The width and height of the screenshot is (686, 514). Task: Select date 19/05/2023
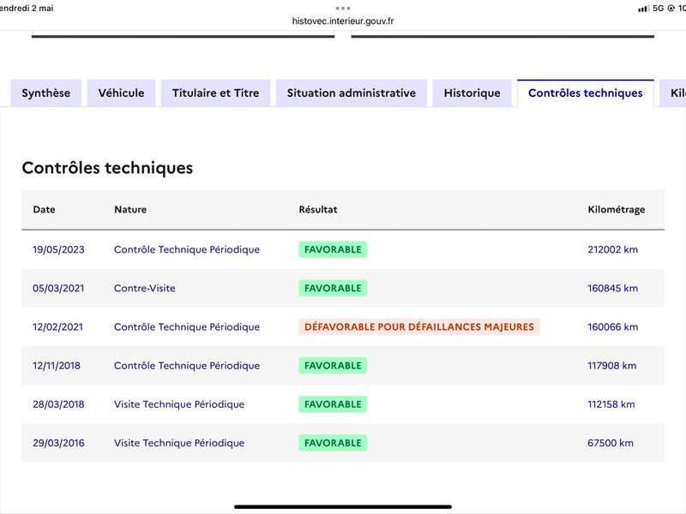[x=58, y=249]
